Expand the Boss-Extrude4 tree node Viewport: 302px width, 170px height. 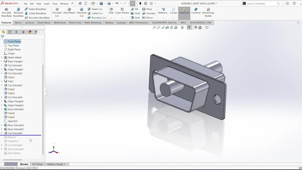tap(2, 125)
